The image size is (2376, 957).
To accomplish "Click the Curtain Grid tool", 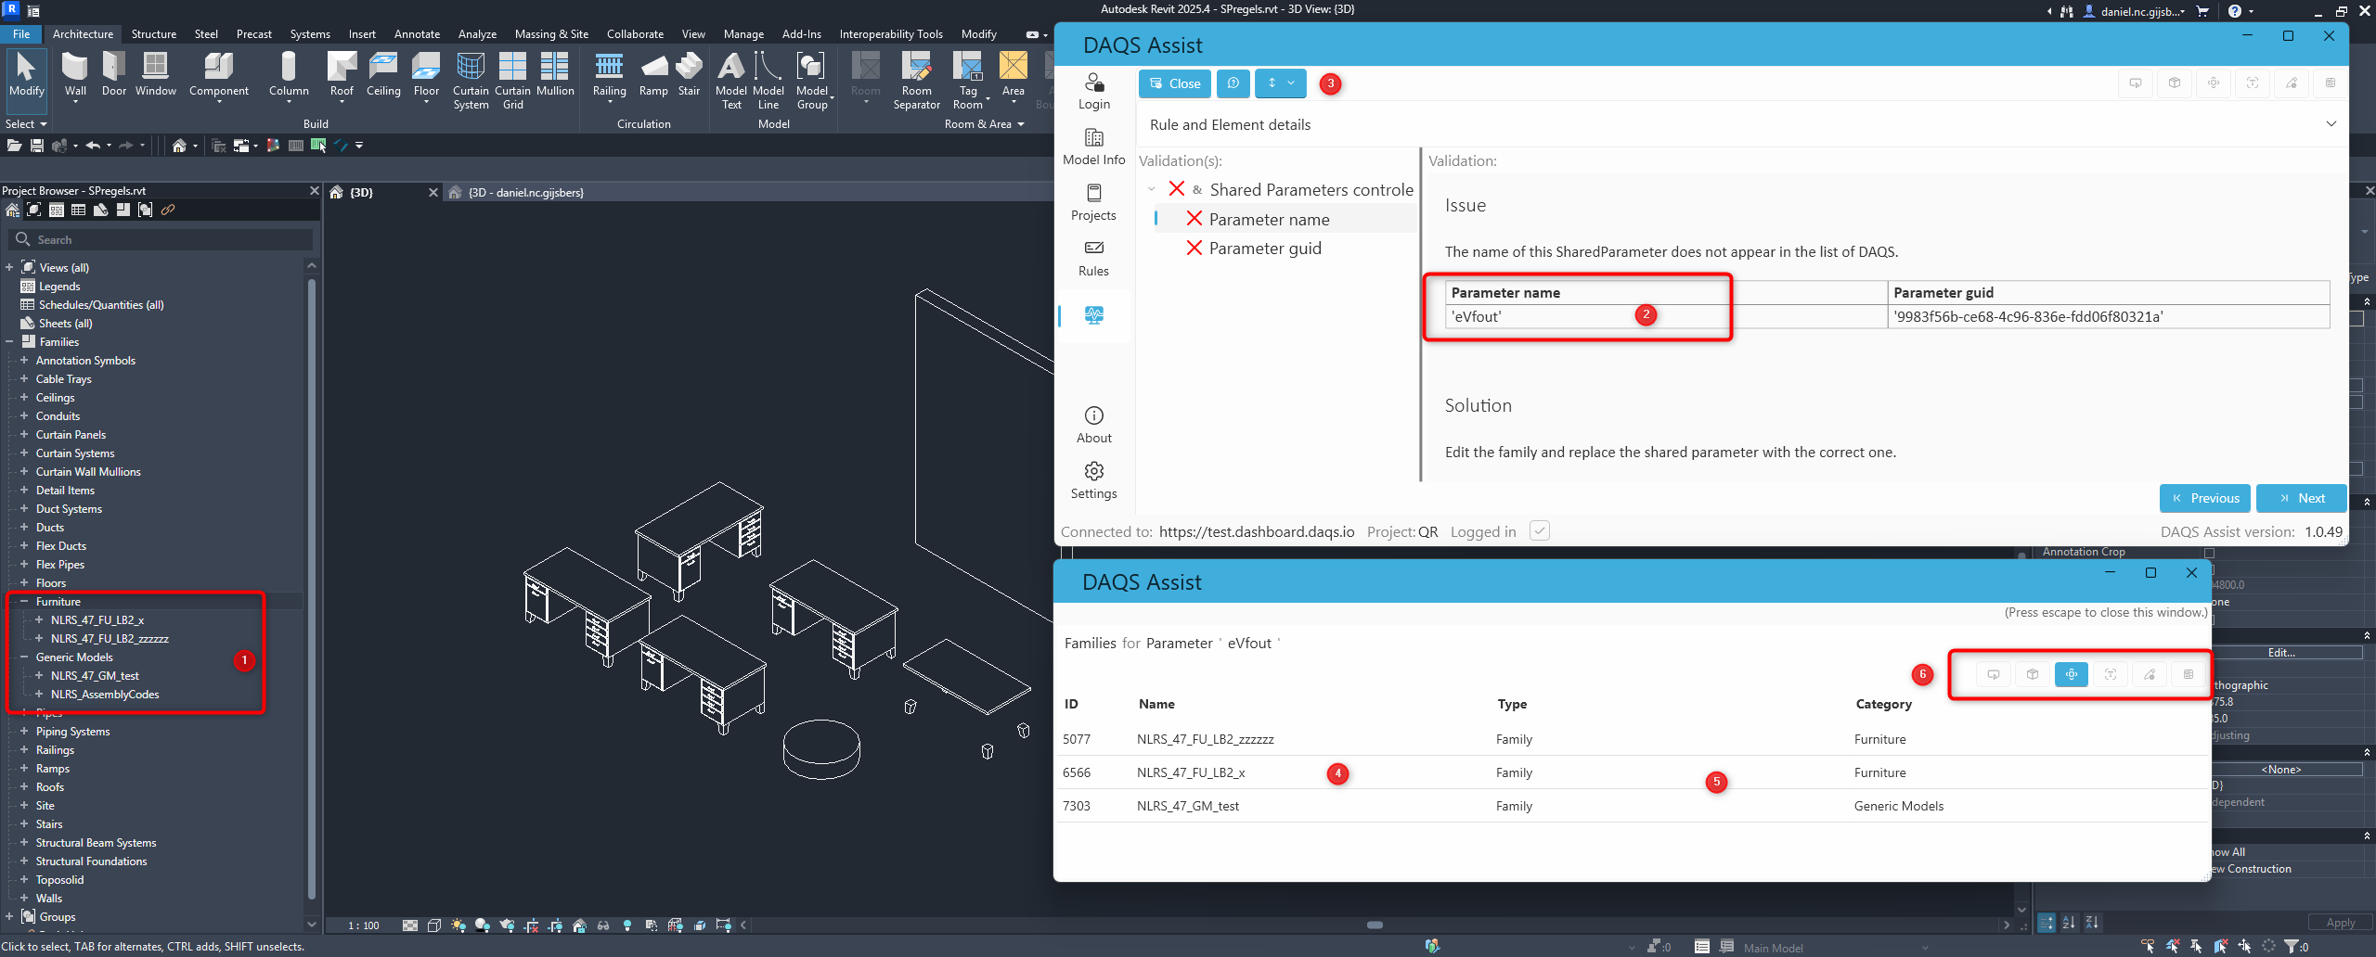I will (x=512, y=79).
